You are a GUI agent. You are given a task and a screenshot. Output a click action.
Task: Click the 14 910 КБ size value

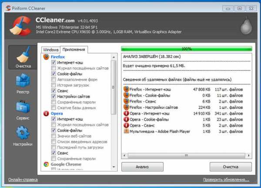[x=201, y=114]
